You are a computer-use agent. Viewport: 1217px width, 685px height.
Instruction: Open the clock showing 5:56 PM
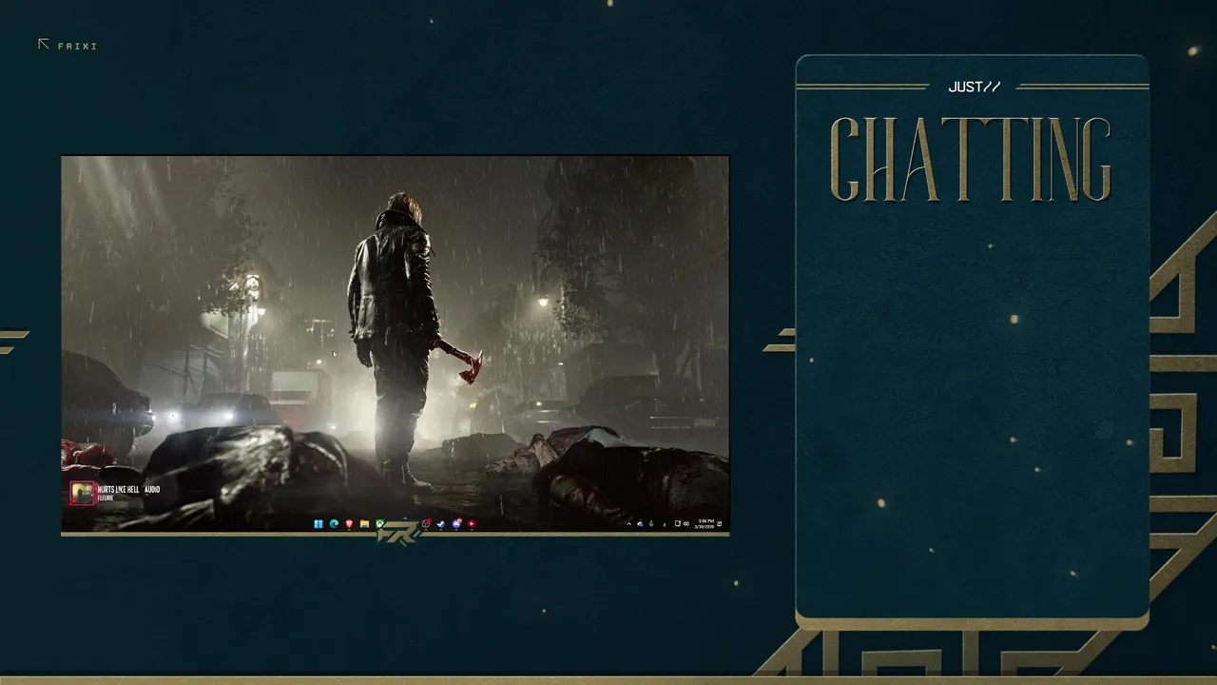pyautogui.click(x=705, y=523)
